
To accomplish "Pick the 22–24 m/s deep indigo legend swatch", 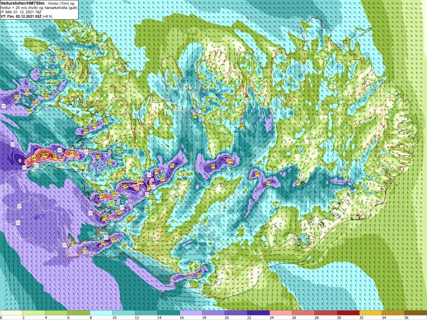I will coord(258,313).
